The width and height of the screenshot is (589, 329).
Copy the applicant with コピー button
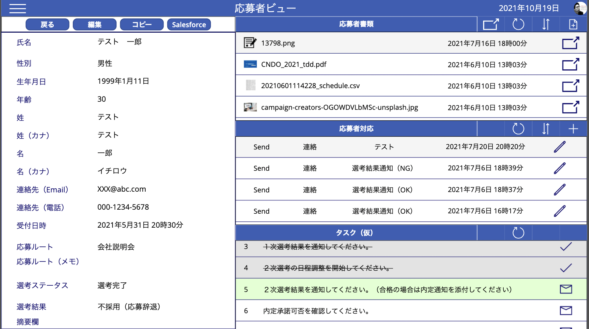click(142, 25)
